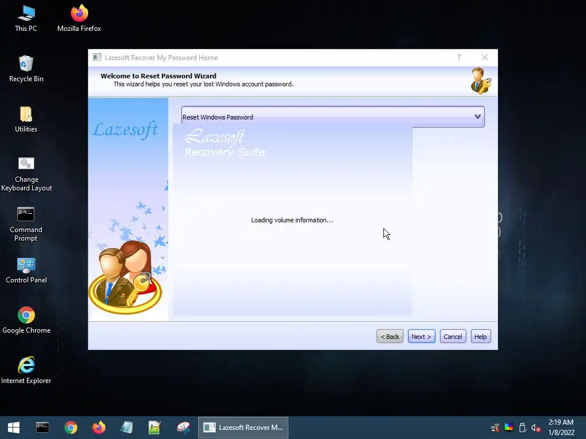586x439 pixels.
Task: Click the Help button
Action: (x=480, y=337)
